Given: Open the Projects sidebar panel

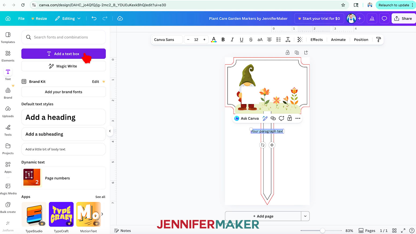Looking at the screenshot, I should 8,149.
